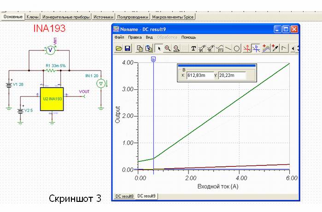Open the Ключи component tab

click(x=32, y=17)
